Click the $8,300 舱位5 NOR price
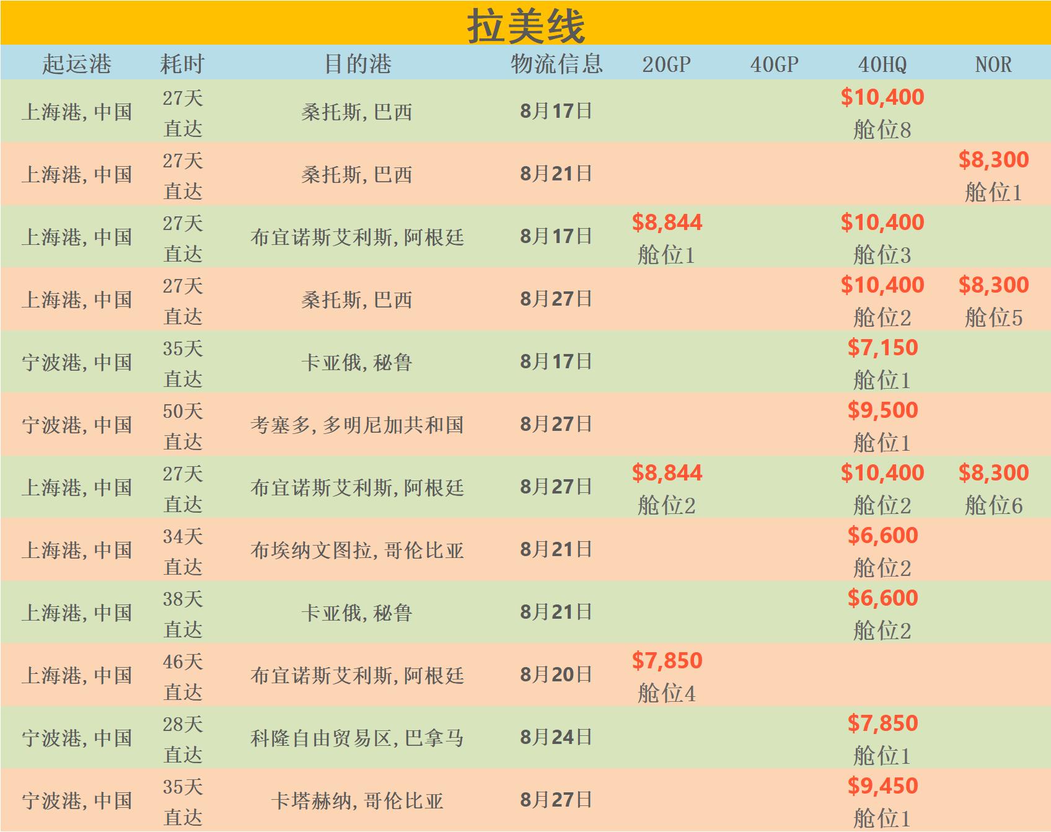Viewport: 1051px width, 832px height. tap(993, 301)
